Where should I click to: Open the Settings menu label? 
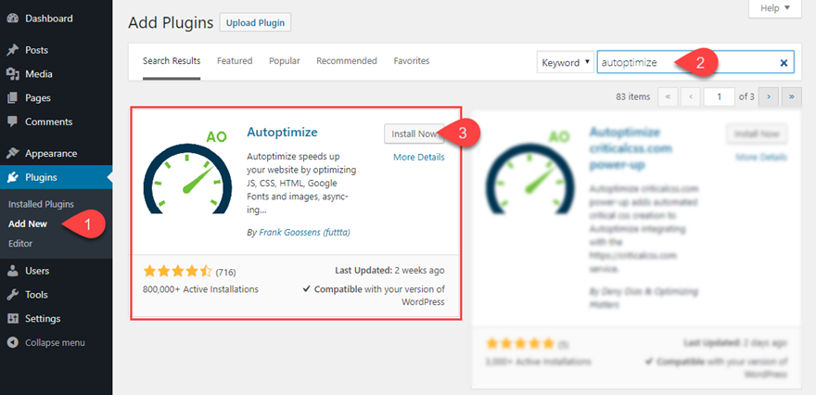(x=43, y=318)
